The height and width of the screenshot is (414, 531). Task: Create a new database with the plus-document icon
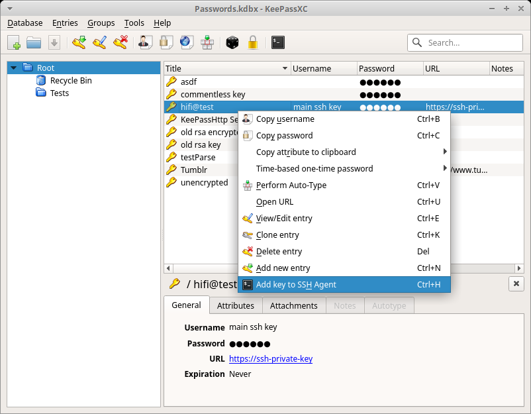(14, 42)
